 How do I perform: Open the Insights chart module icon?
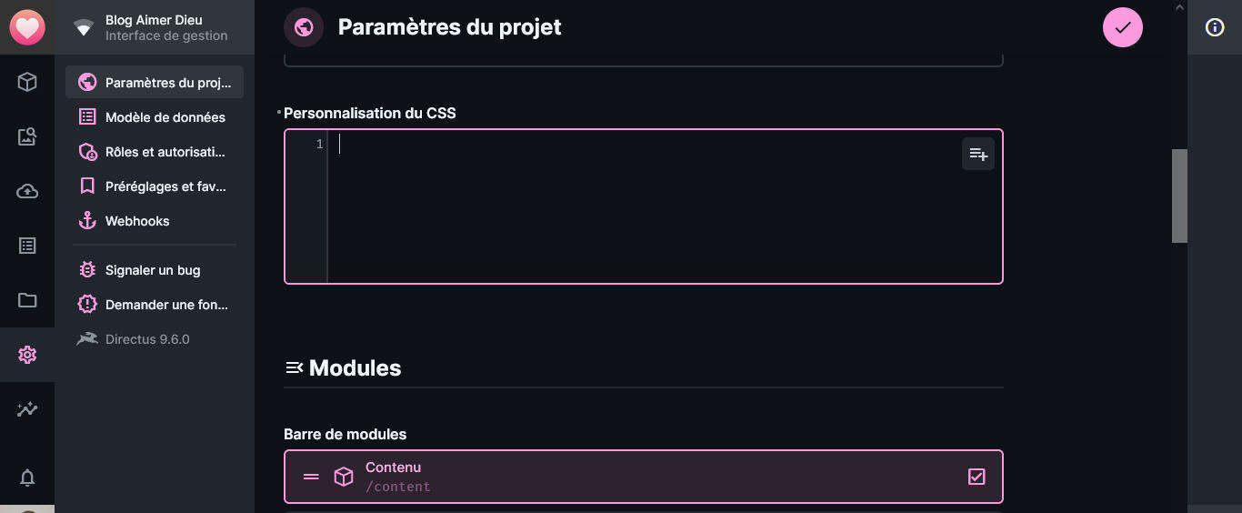point(27,409)
